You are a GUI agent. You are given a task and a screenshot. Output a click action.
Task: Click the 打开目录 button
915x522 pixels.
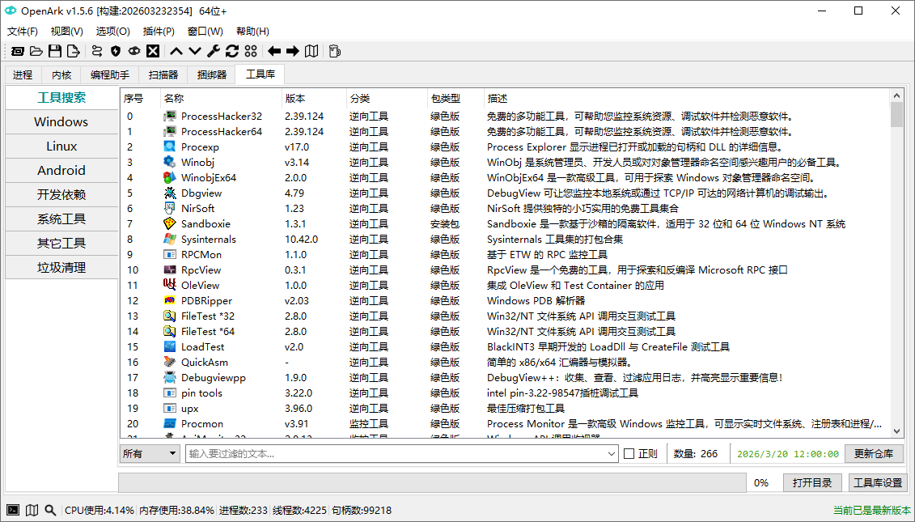pyautogui.click(x=812, y=482)
